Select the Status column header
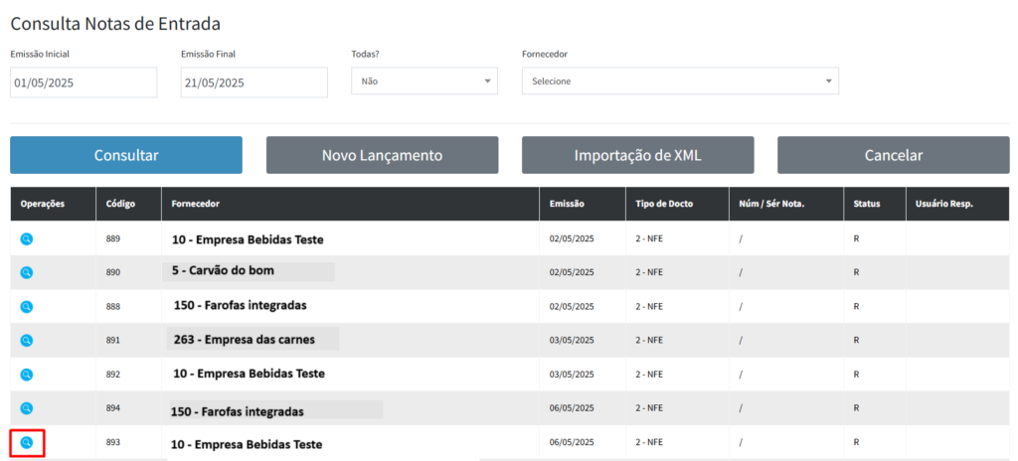 coord(866,204)
